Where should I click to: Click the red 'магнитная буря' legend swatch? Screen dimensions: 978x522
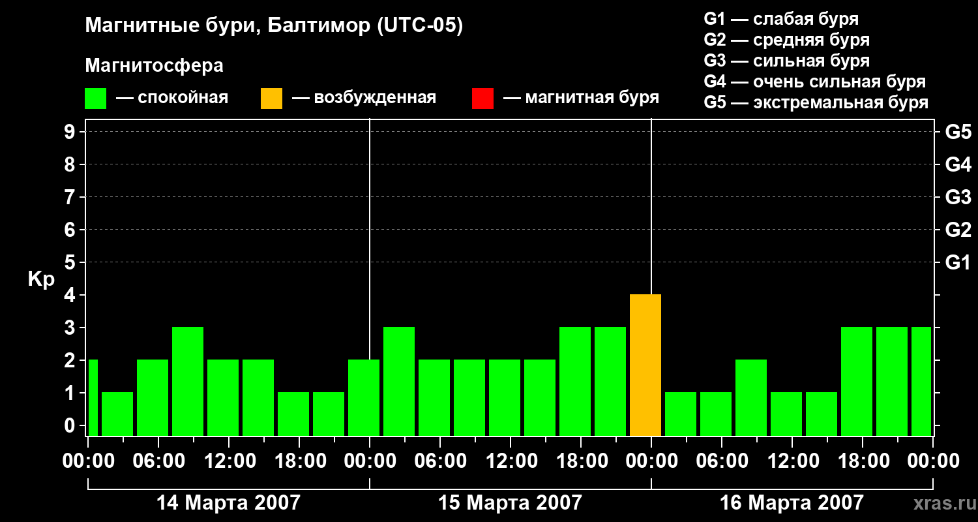pyautogui.click(x=483, y=99)
